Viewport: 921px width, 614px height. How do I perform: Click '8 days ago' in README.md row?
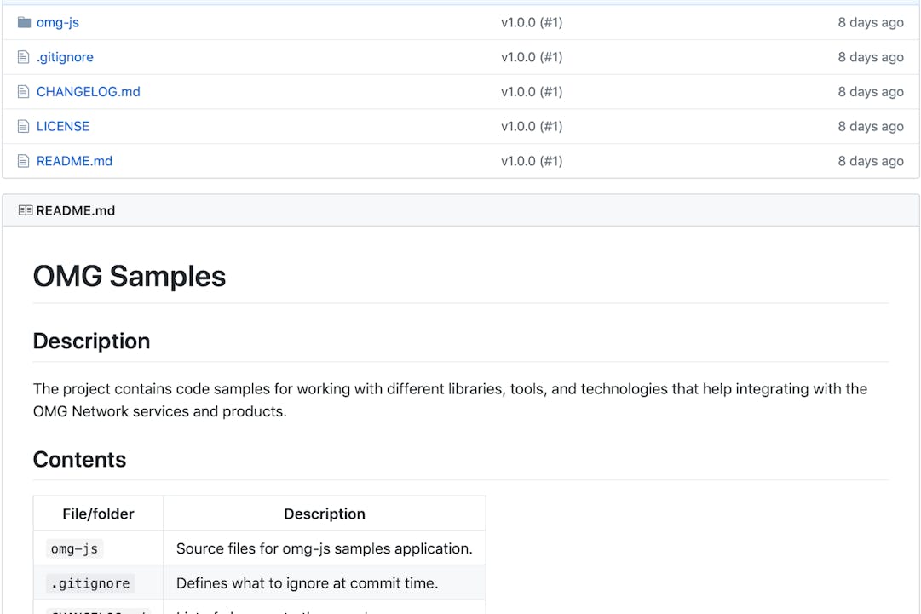tap(871, 161)
